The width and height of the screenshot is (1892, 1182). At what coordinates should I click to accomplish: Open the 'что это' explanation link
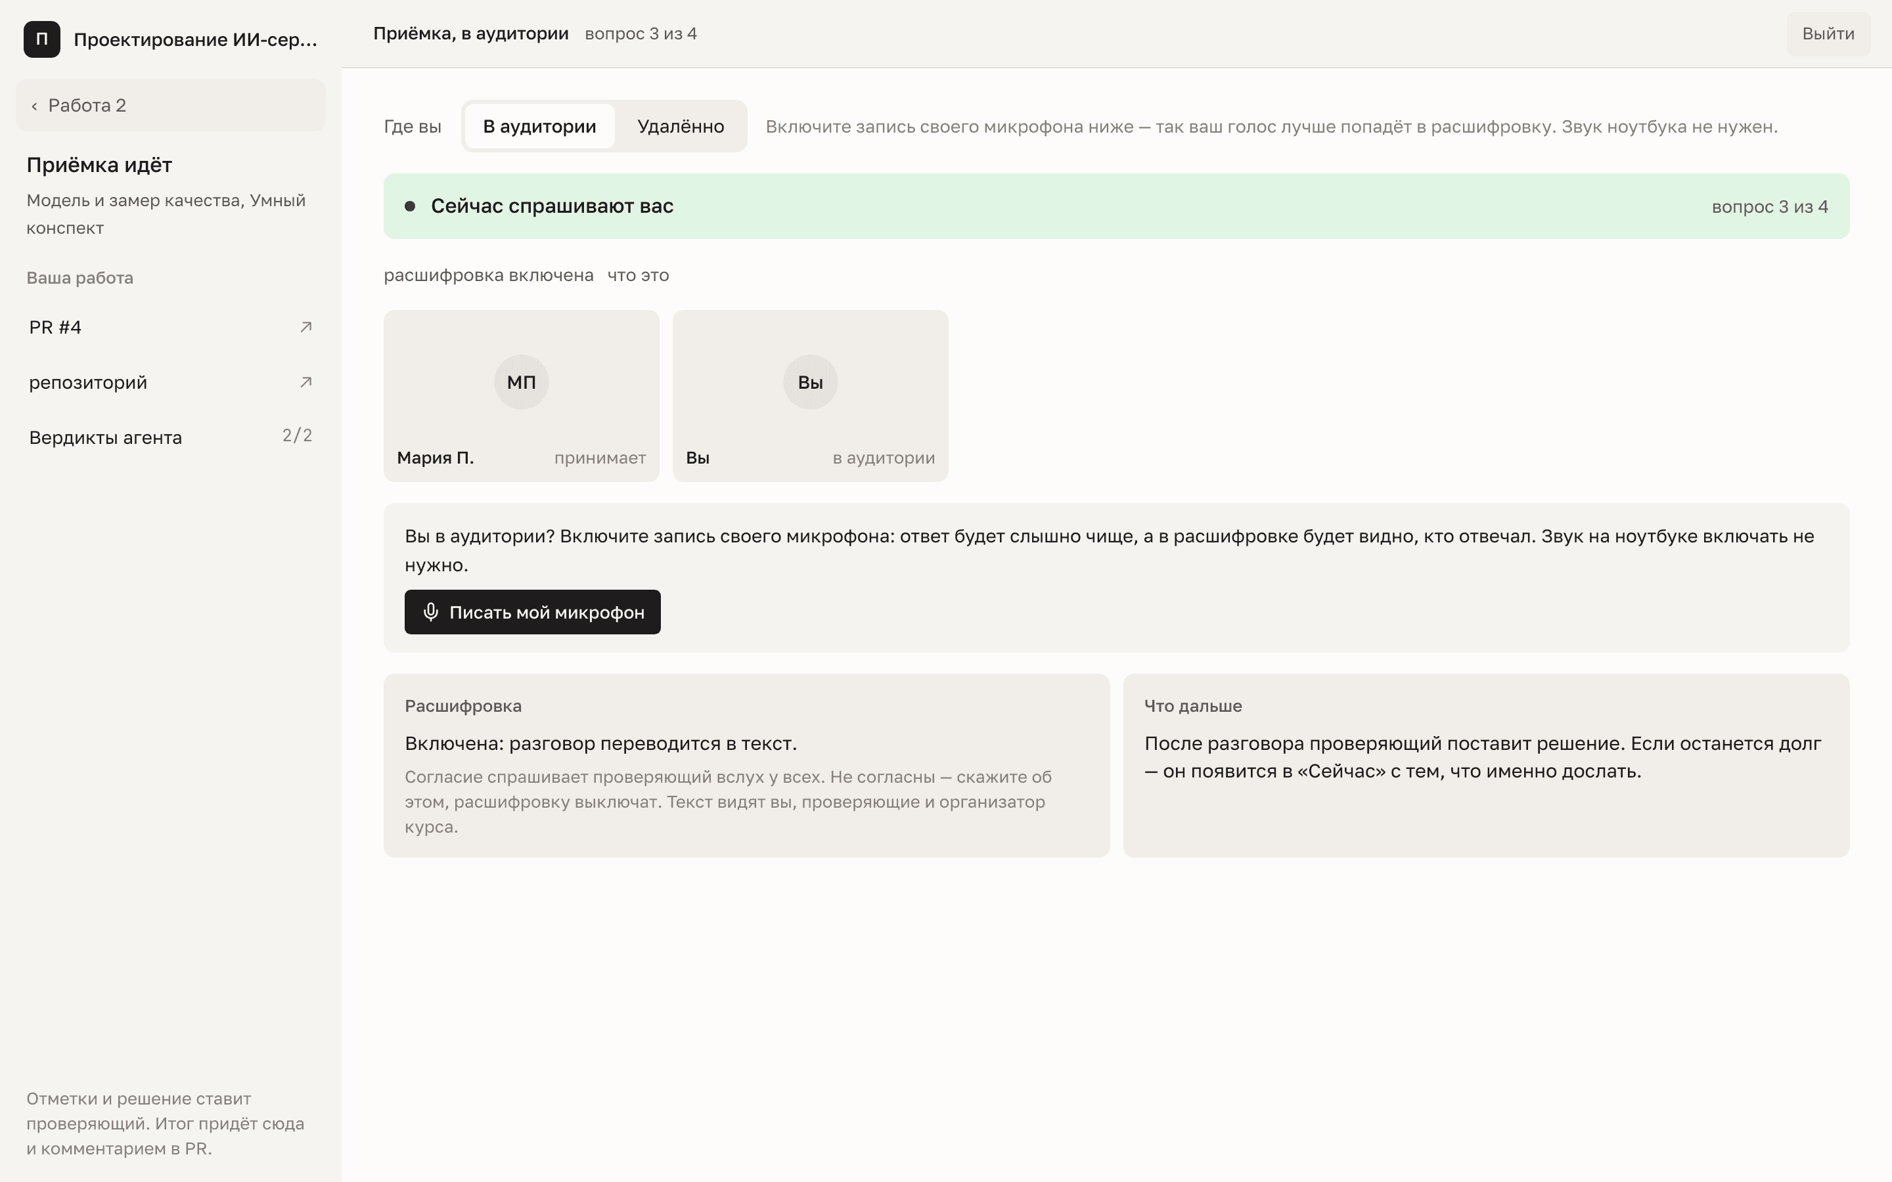(x=638, y=275)
